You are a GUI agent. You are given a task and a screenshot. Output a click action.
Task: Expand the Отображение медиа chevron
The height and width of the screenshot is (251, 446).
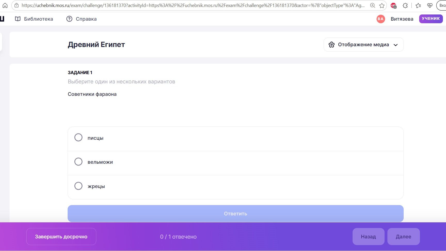click(395, 45)
